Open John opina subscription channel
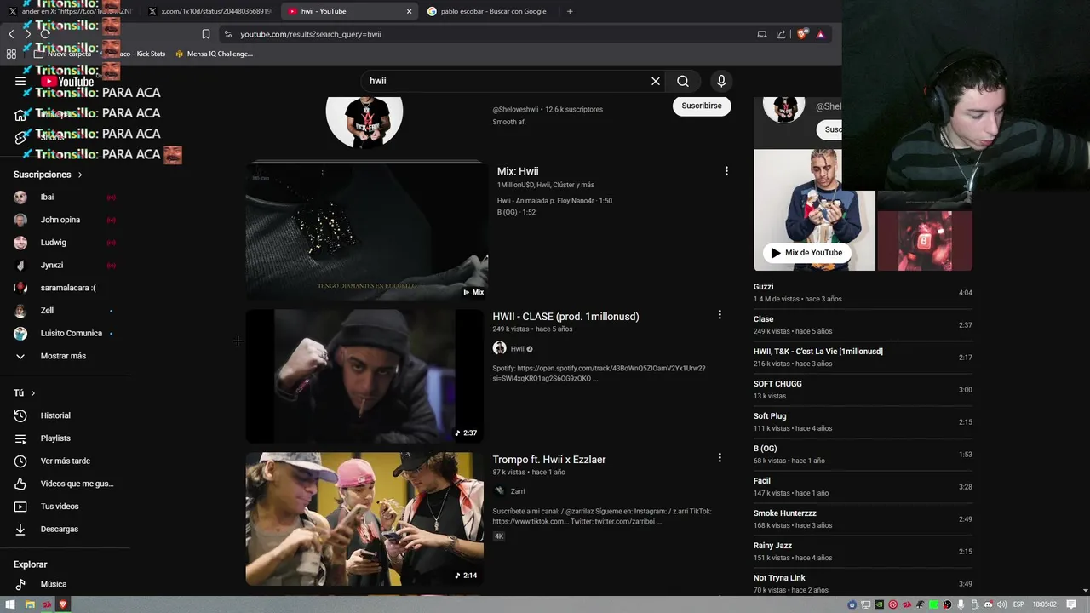 (65, 220)
